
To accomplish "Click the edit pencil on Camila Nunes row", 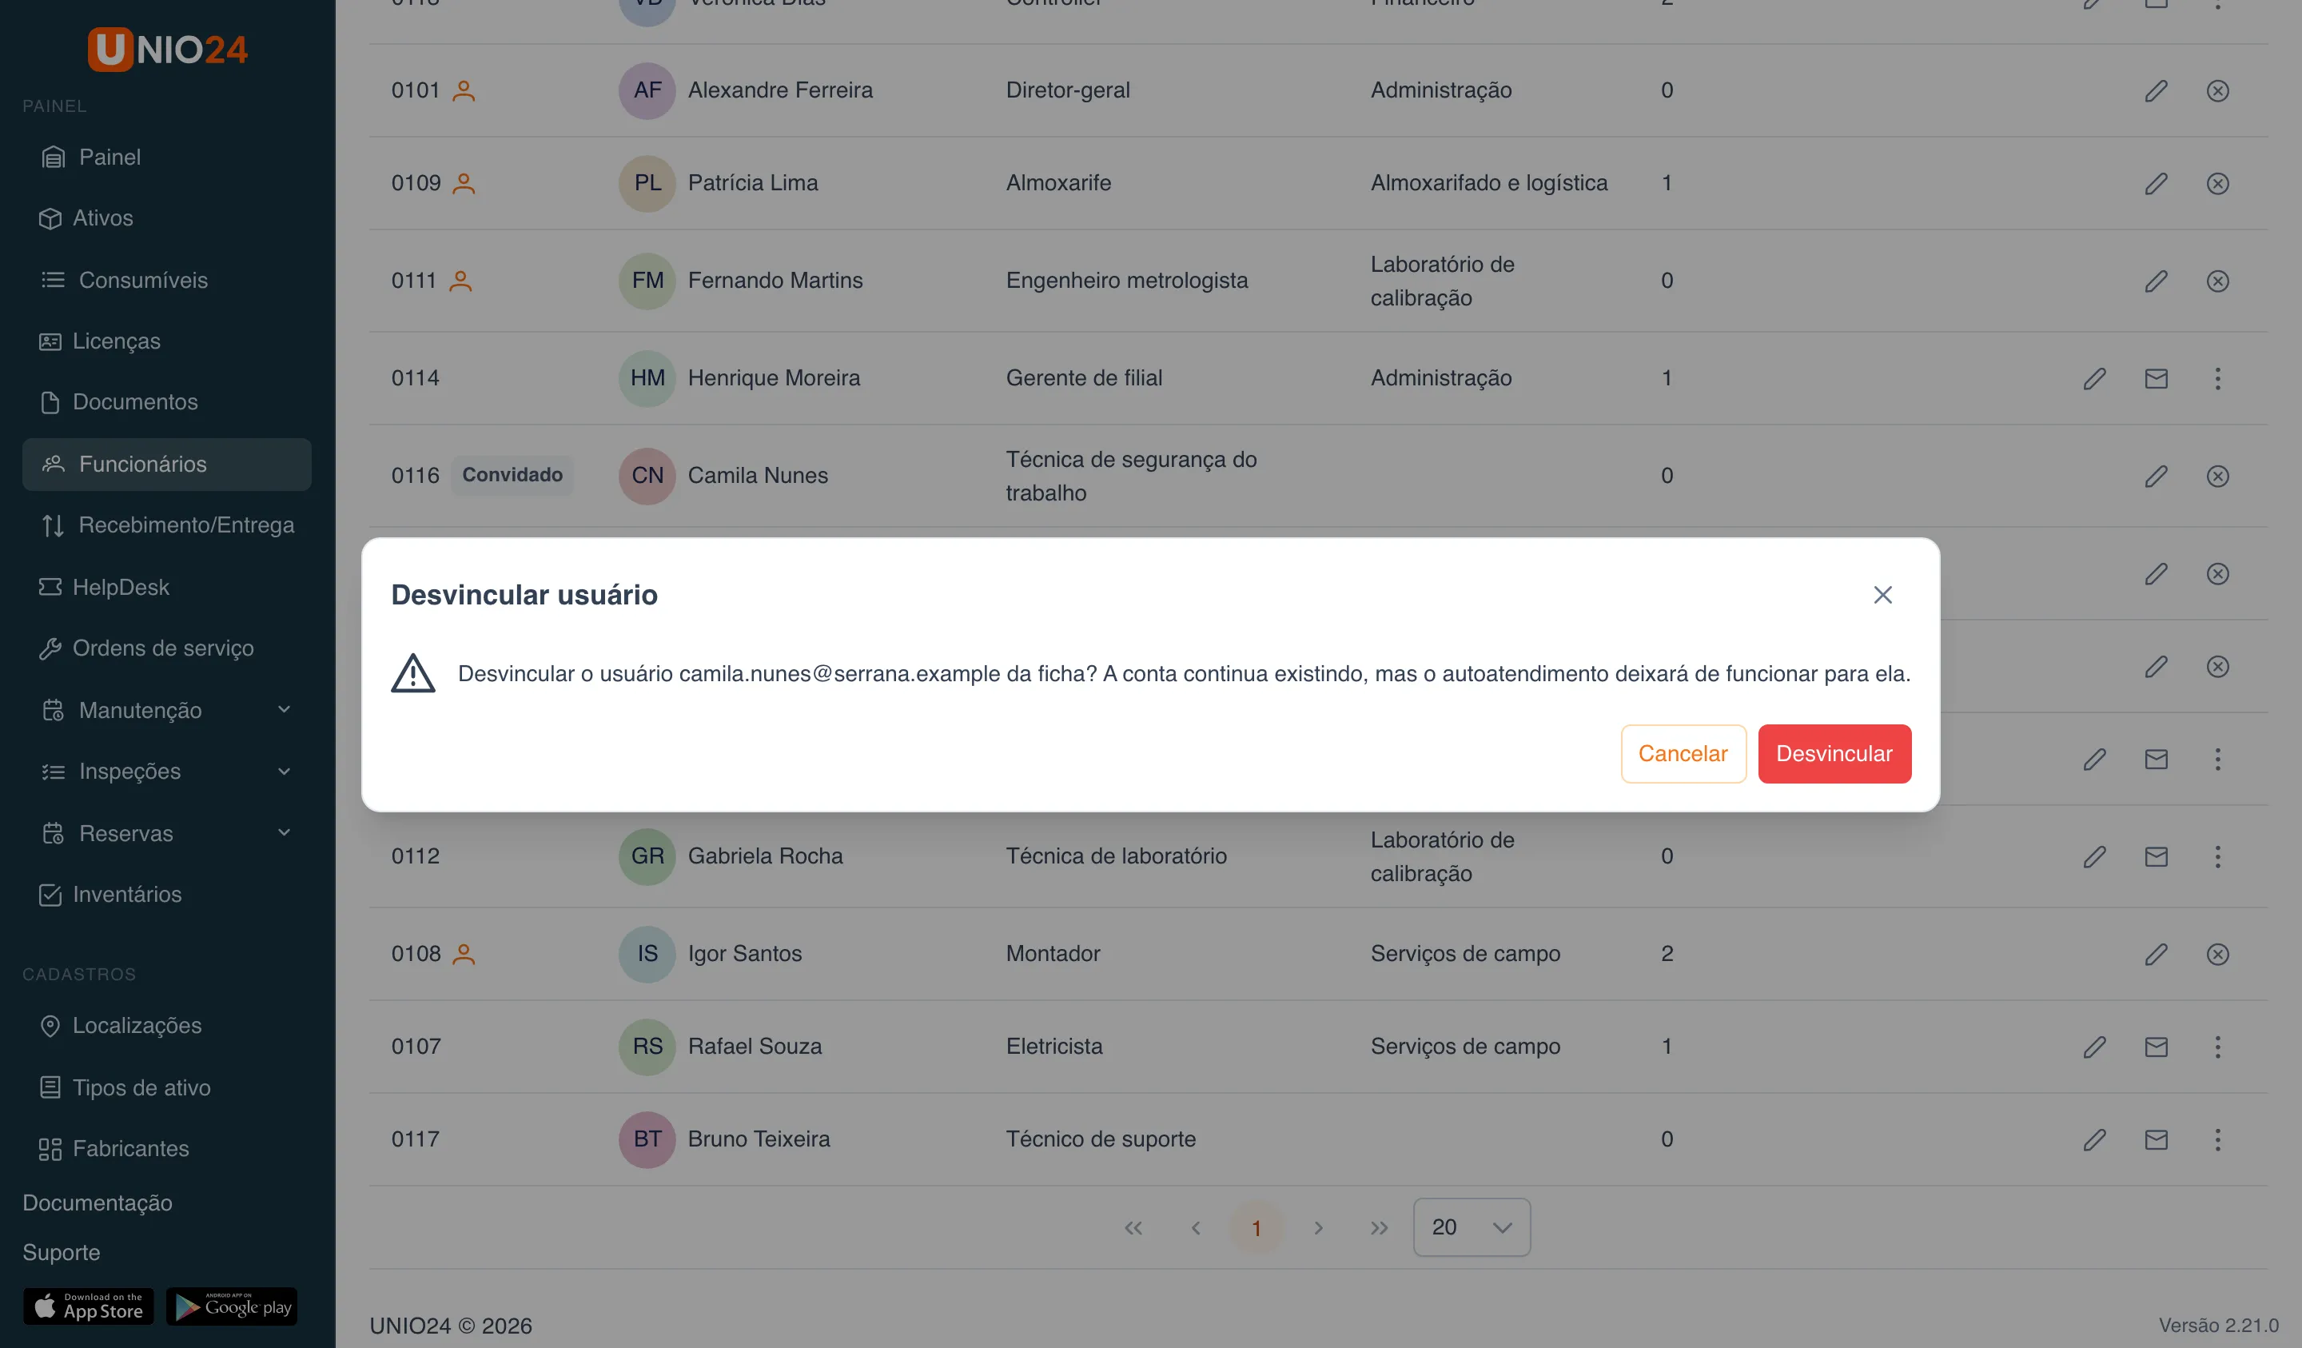I will (x=2156, y=475).
